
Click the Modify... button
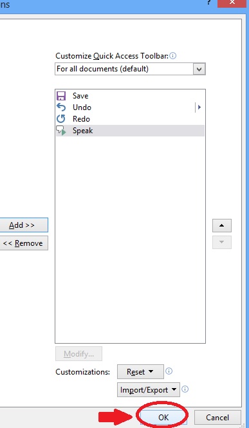[79, 354]
